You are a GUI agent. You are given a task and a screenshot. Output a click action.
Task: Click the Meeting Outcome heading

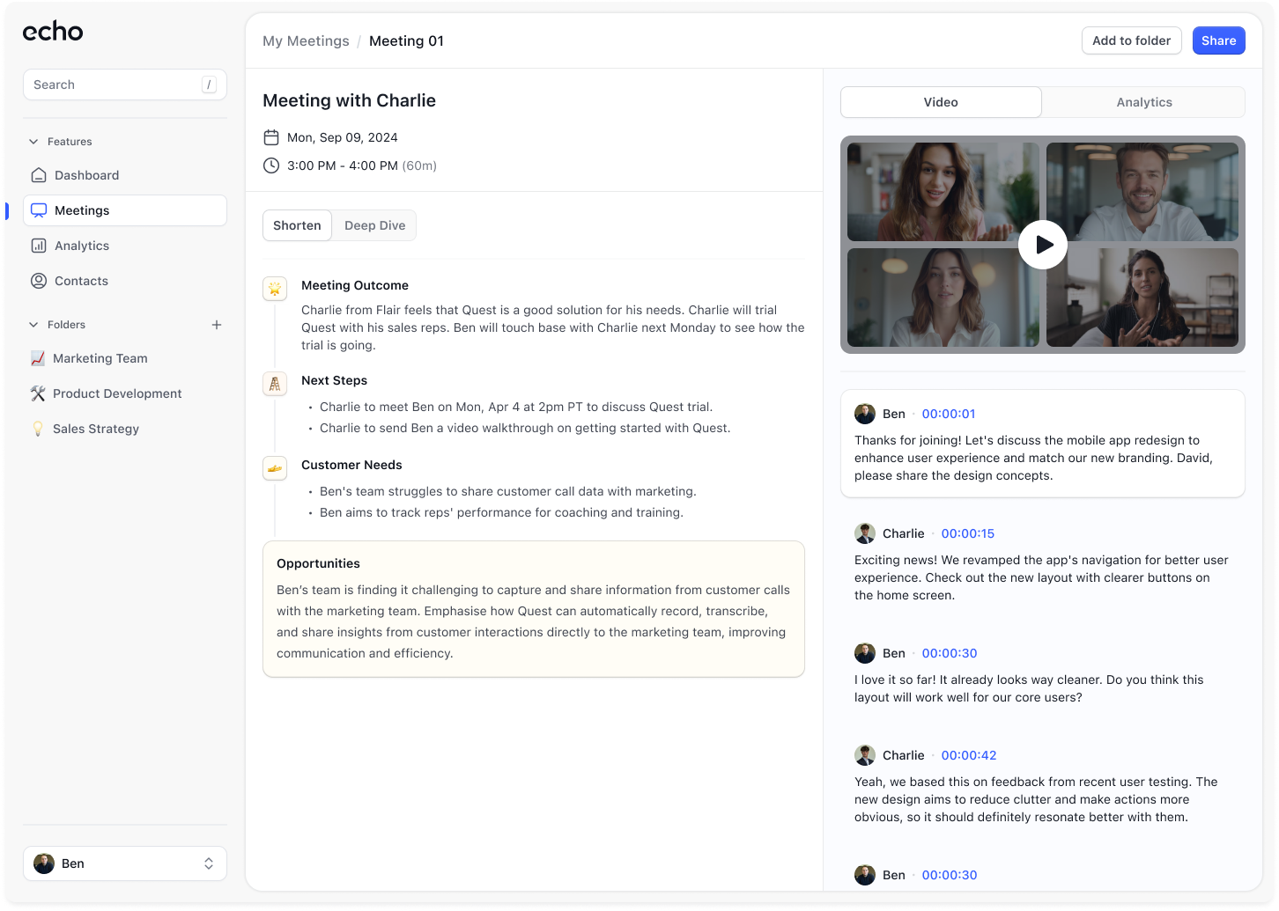pyautogui.click(x=355, y=285)
